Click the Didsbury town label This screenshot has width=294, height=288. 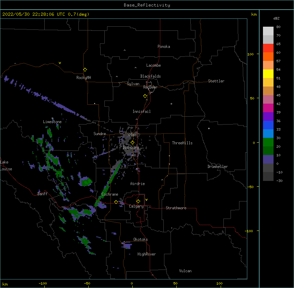(131, 147)
